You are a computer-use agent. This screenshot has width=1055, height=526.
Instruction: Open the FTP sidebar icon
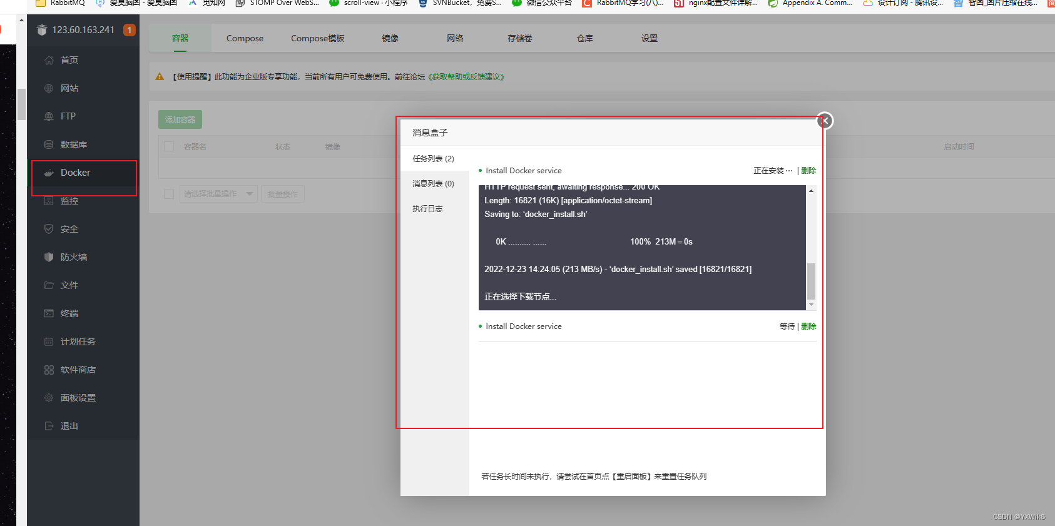click(x=49, y=116)
